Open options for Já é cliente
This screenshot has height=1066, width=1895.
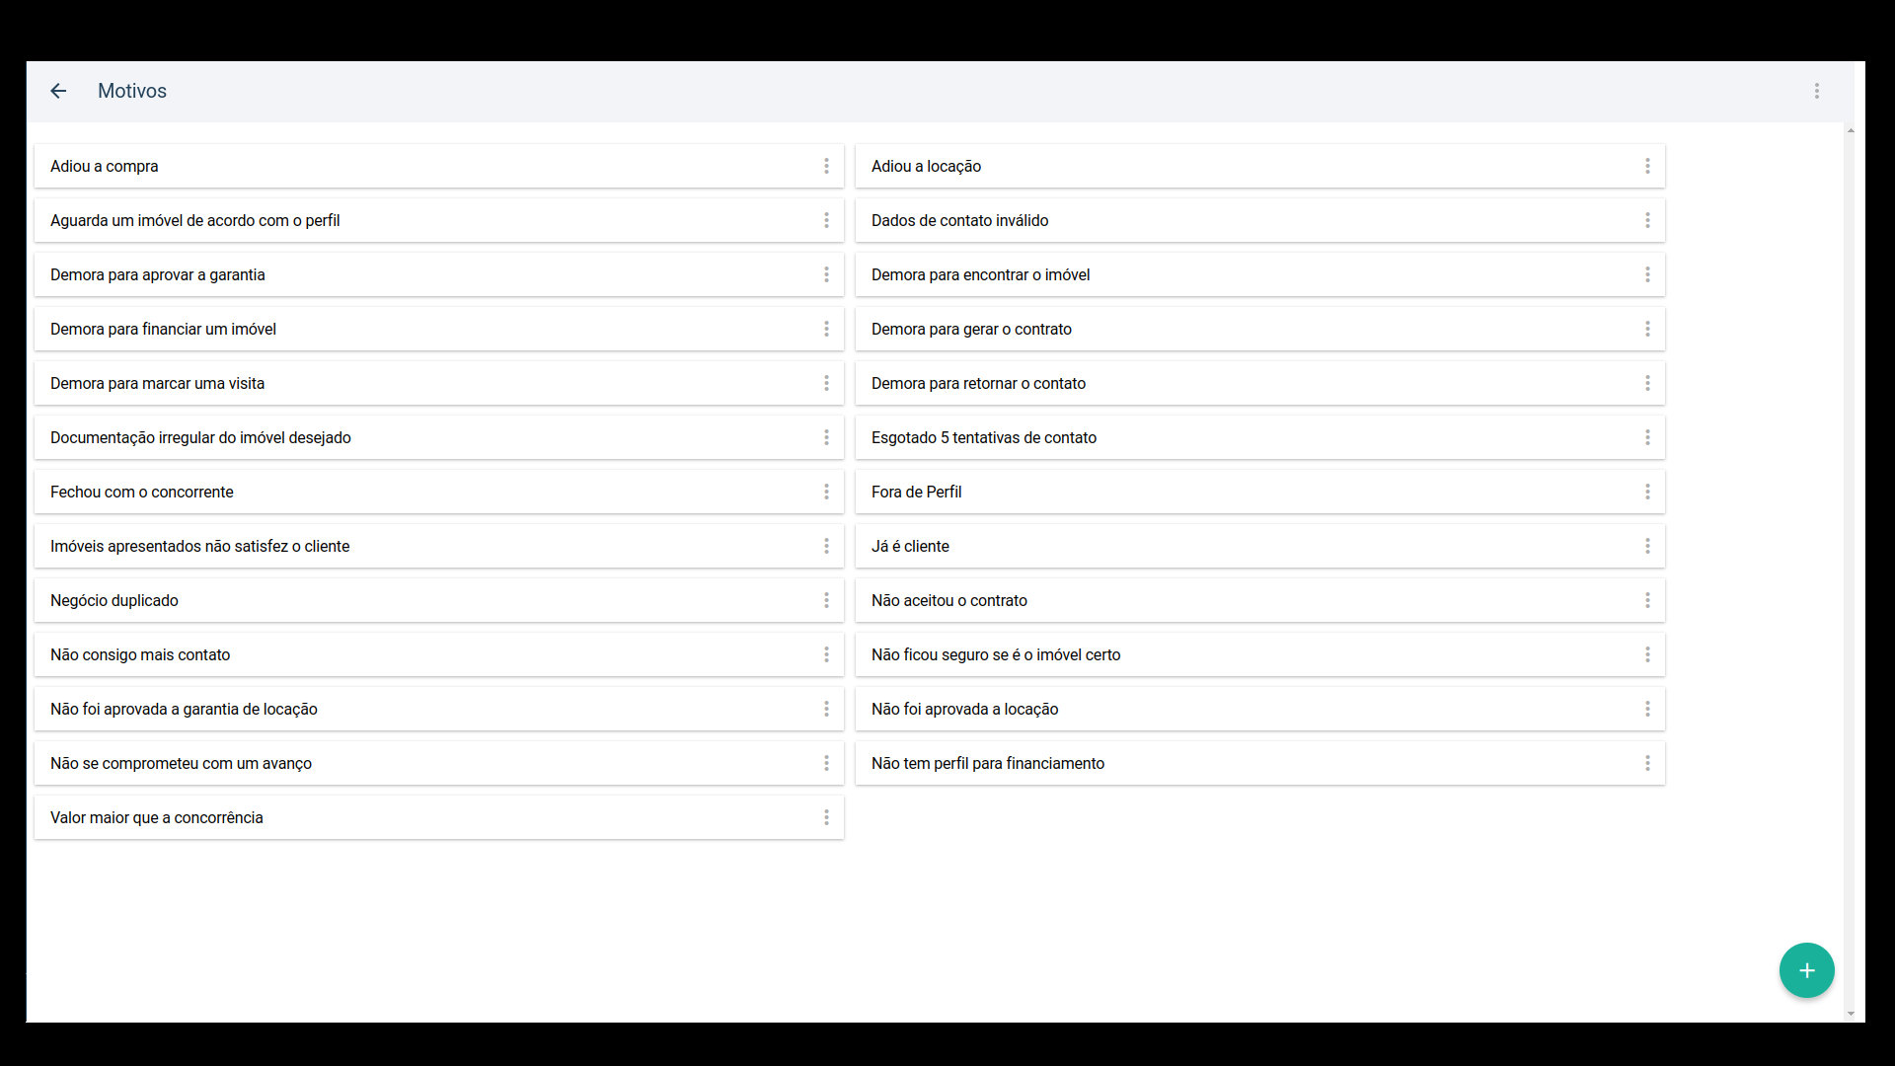1647,546
